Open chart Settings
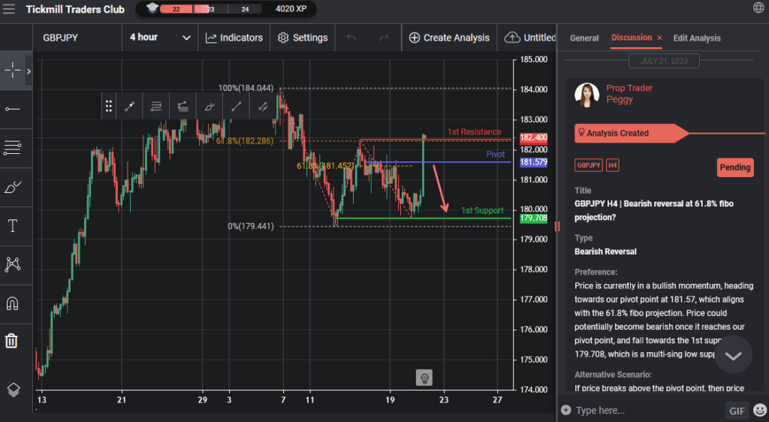The width and height of the screenshot is (769, 422). tap(303, 38)
